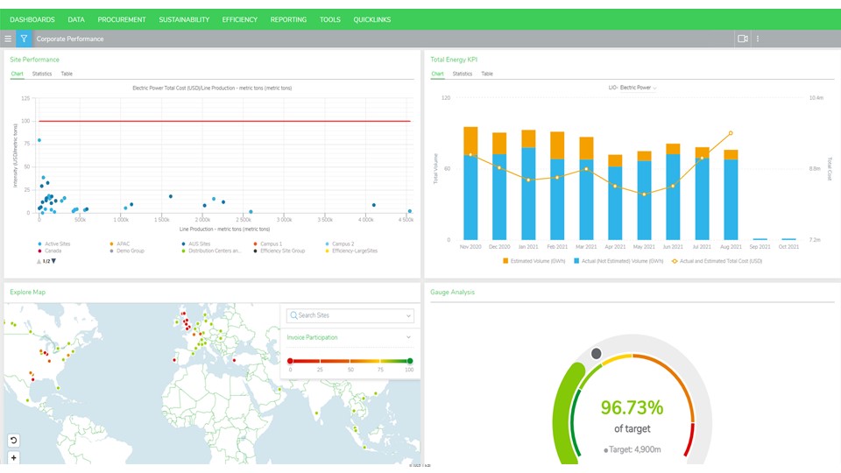Open the PROCUREMENT menu
This screenshot has width=841, height=473.
[x=122, y=19]
